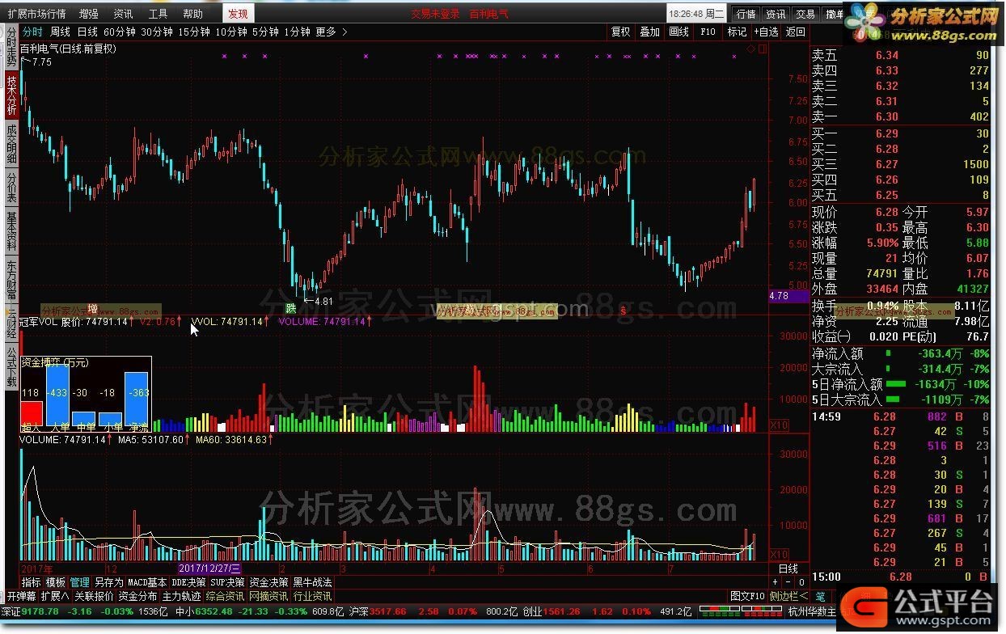Open the 分价表 side tab
The image size is (1006, 634).
point(11,188)
